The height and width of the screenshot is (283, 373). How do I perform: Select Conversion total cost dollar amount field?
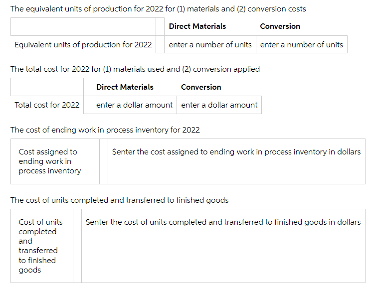pos(219,105)
